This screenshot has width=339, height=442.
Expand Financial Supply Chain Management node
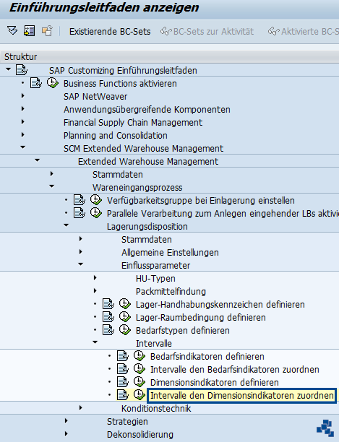click(x=22, y=122)
